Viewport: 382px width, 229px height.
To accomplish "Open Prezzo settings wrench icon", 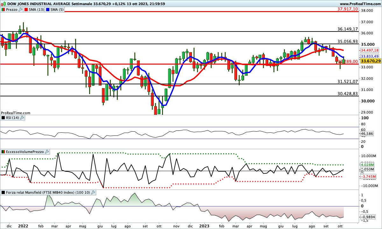I will click(21, 10).
